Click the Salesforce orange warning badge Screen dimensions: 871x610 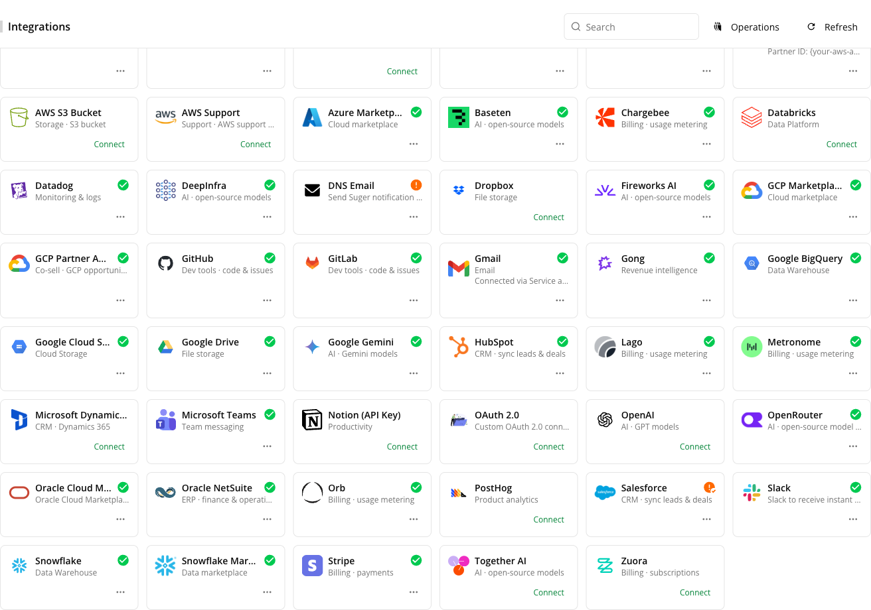click(709, 487)
